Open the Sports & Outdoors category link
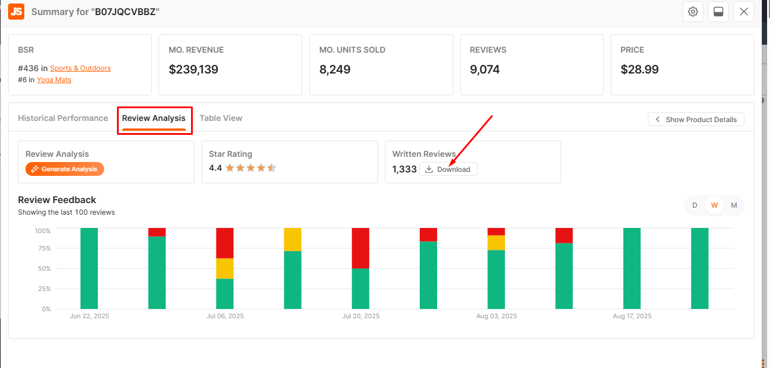The image size is (770, 368). click(x=80, y=68)
